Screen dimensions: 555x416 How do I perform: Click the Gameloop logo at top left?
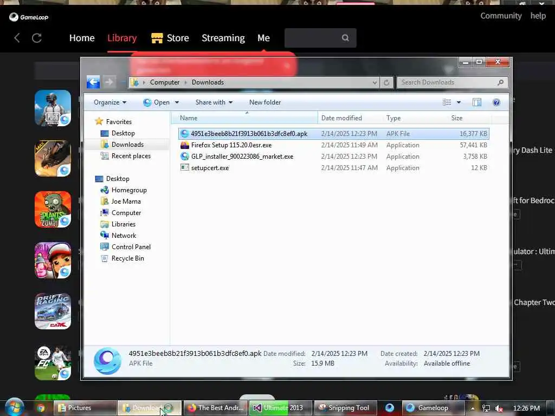29,17
